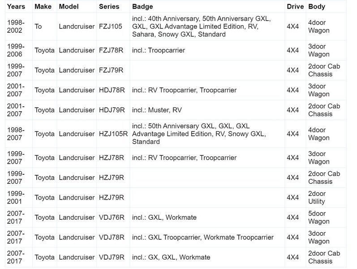This screenshot has height=269, width=357.
Task: Select the 5door Wagon body cell
Action: point(318,217)
